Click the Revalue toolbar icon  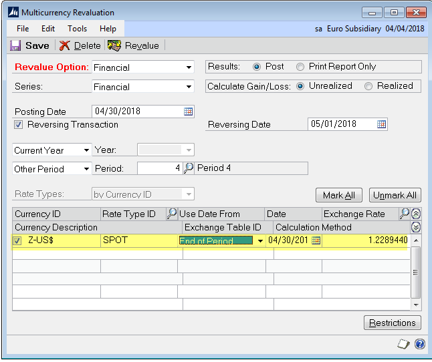114,45
